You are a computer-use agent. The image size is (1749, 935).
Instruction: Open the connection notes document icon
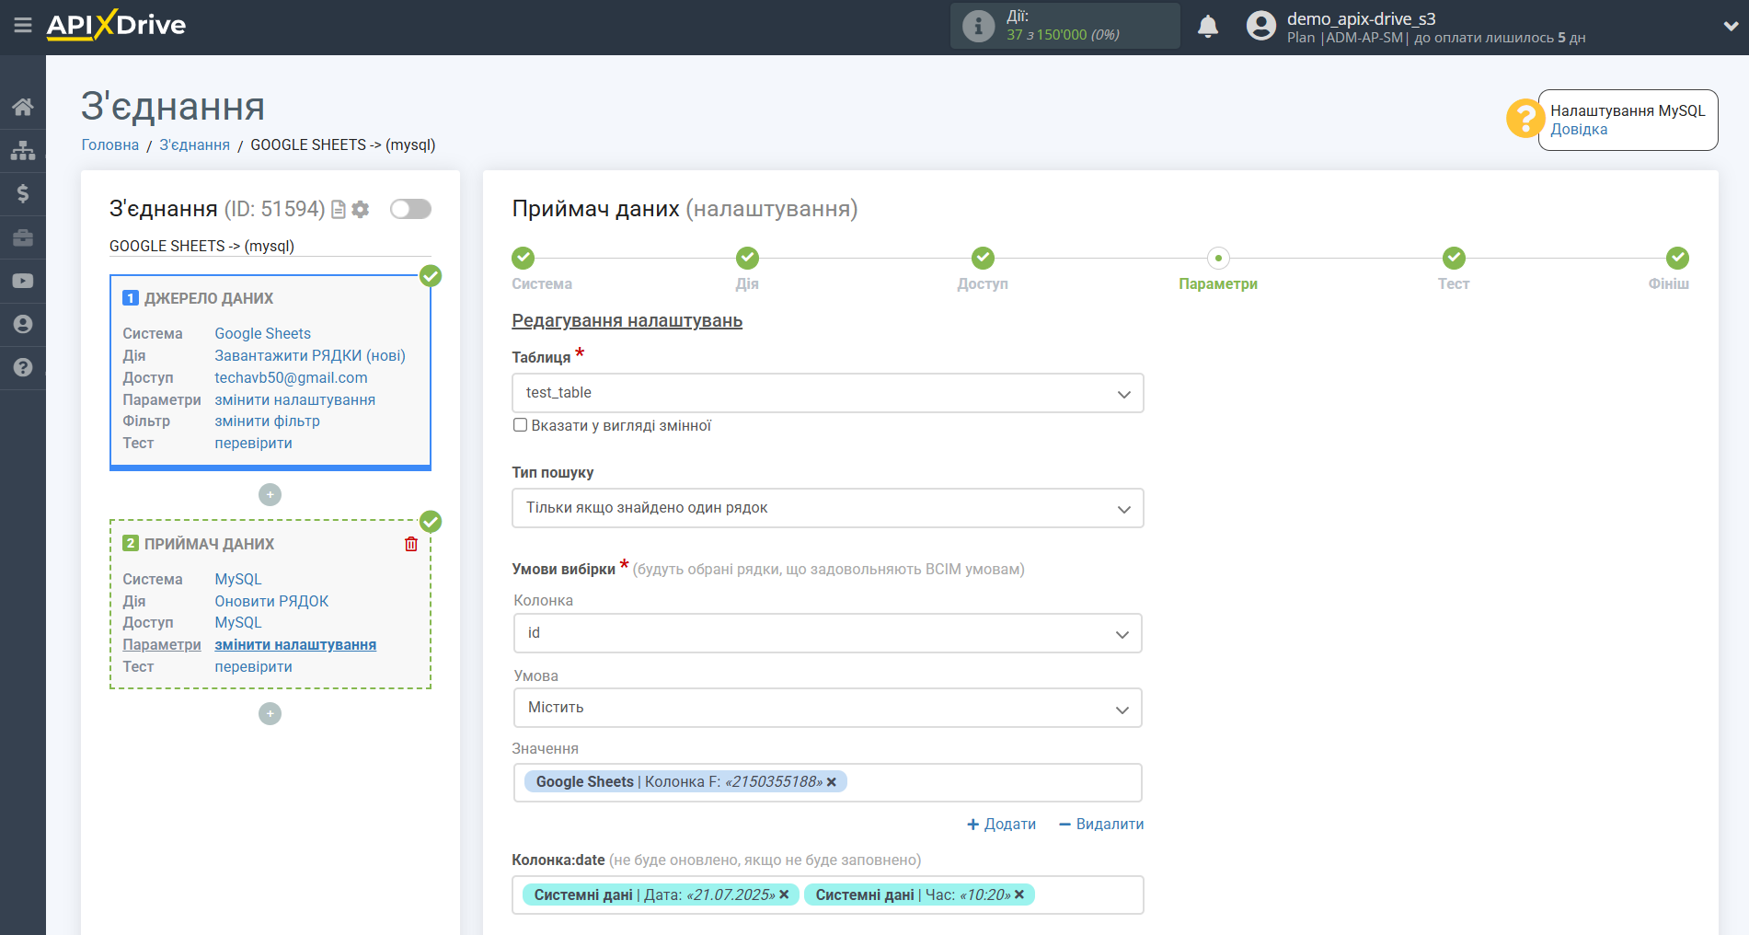click(339, 210)
